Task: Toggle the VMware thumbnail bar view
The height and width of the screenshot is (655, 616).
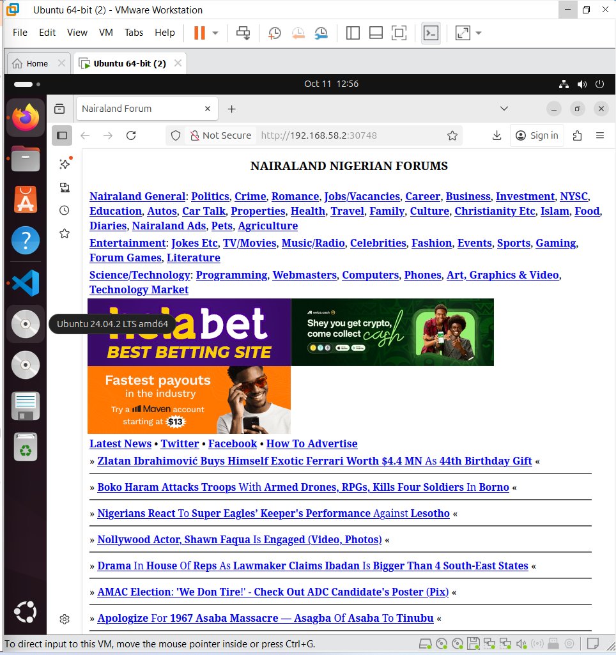Action: (376, 33)
